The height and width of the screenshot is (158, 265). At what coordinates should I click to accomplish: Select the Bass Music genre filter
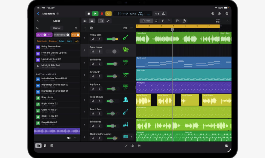tap(42, 41)
